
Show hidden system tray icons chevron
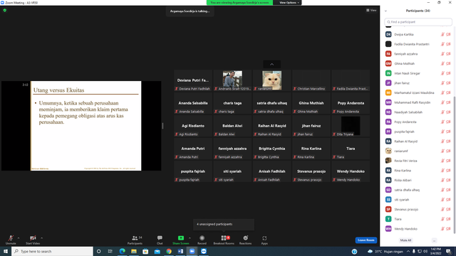[x=408, y=251]
